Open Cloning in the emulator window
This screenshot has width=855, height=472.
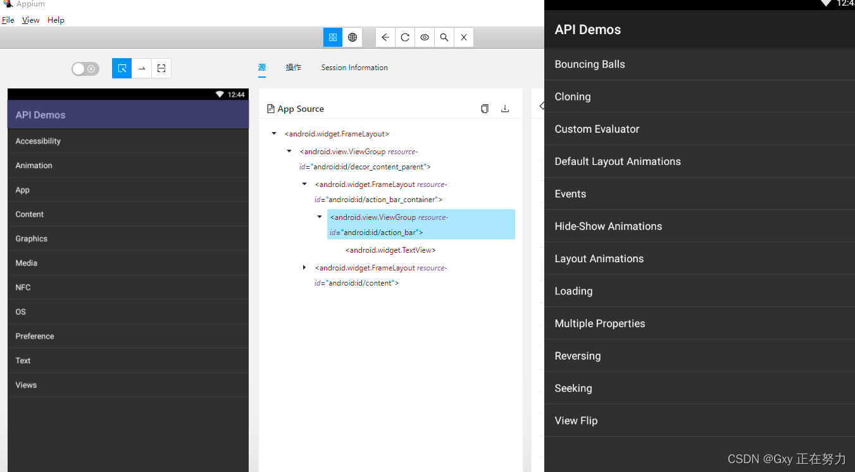699,97
